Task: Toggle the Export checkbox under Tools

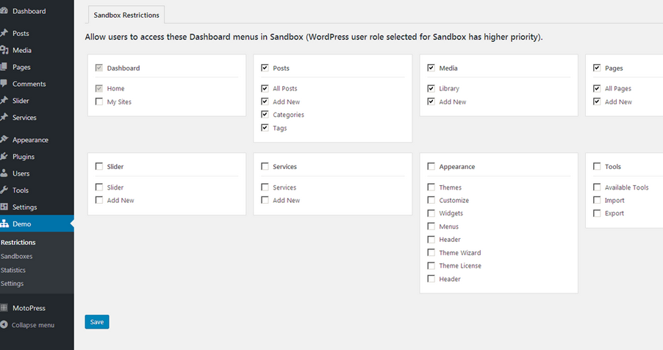Action: pyautogui.click(x=597, y=213)
